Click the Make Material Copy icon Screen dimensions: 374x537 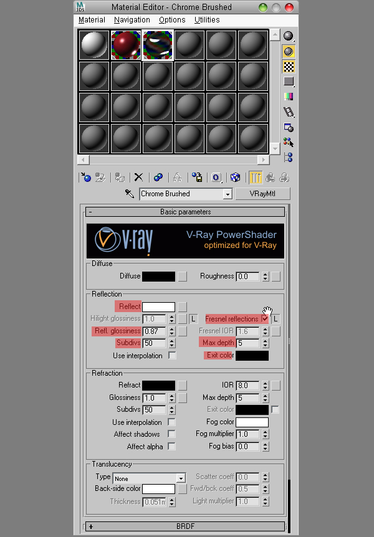(x=158, y=177)
